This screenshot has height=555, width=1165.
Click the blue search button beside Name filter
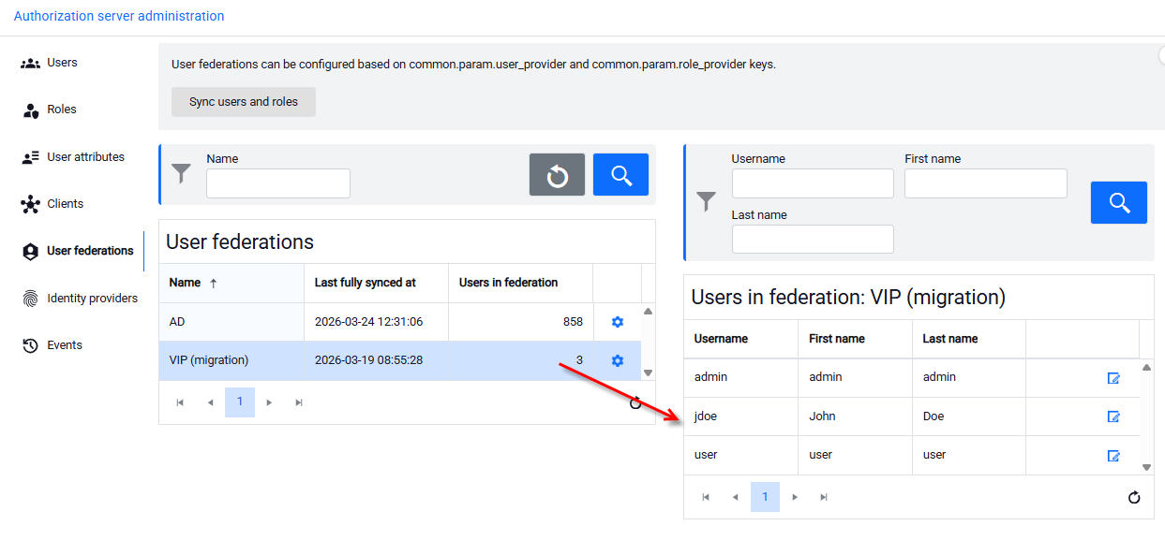click(620, 175)
